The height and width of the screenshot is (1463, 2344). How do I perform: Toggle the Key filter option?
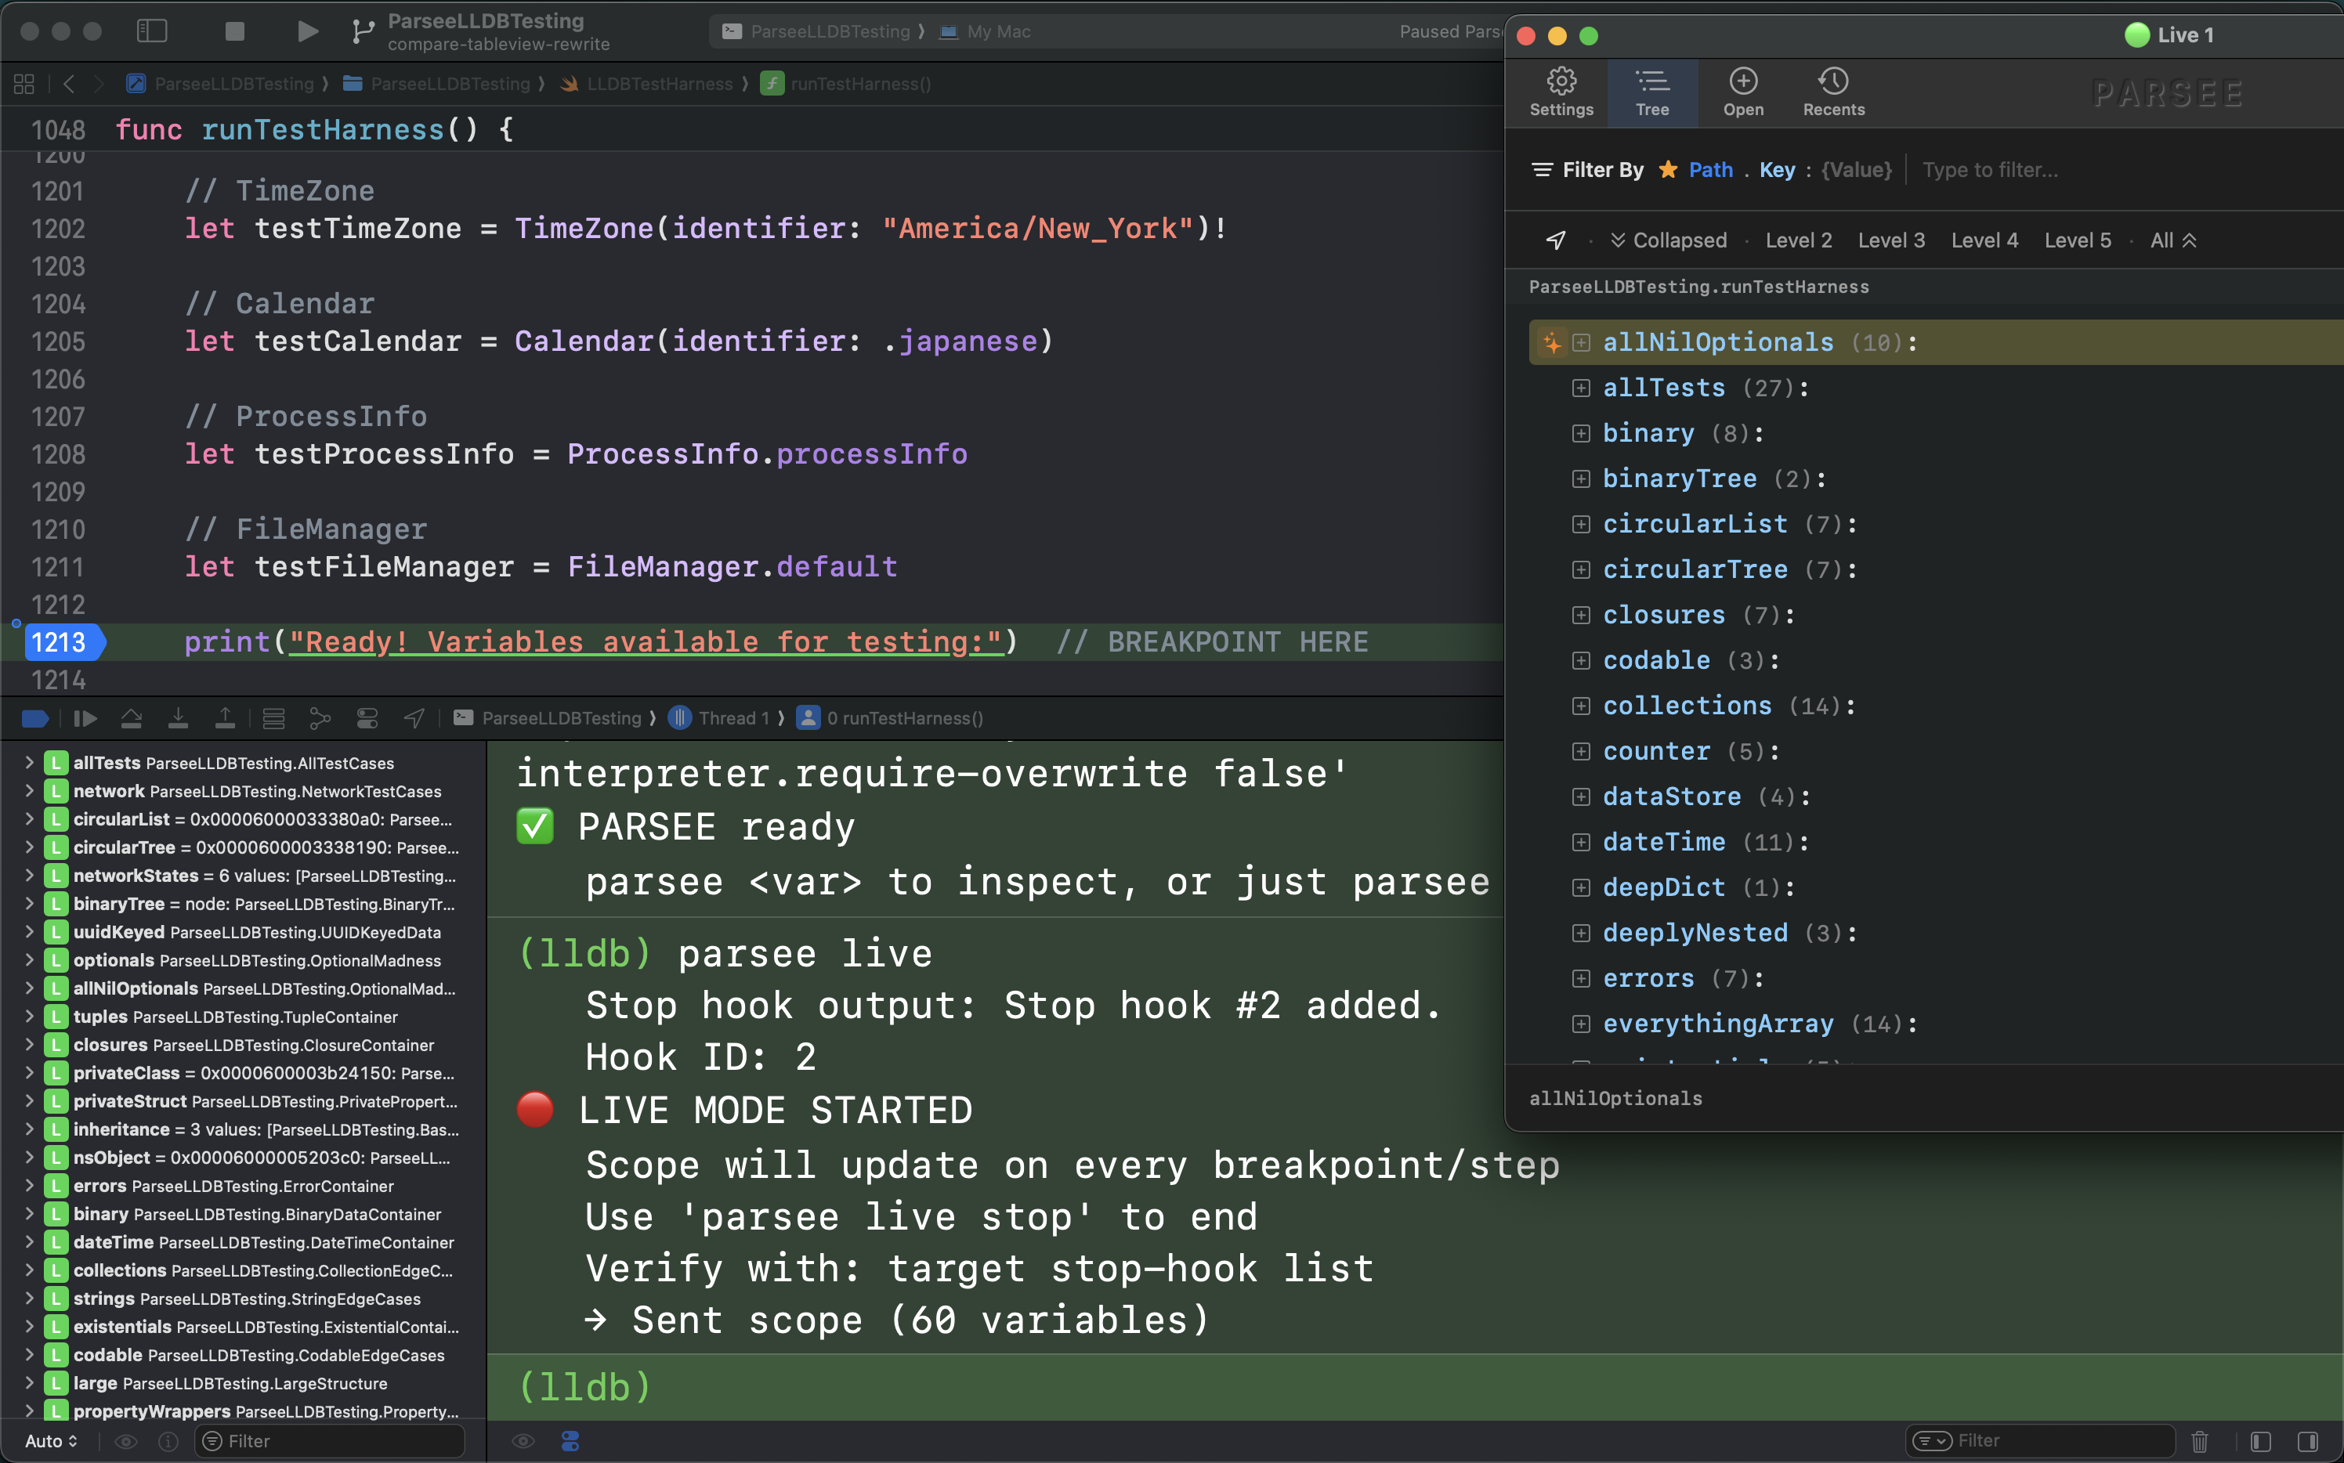pos(1777,169)
